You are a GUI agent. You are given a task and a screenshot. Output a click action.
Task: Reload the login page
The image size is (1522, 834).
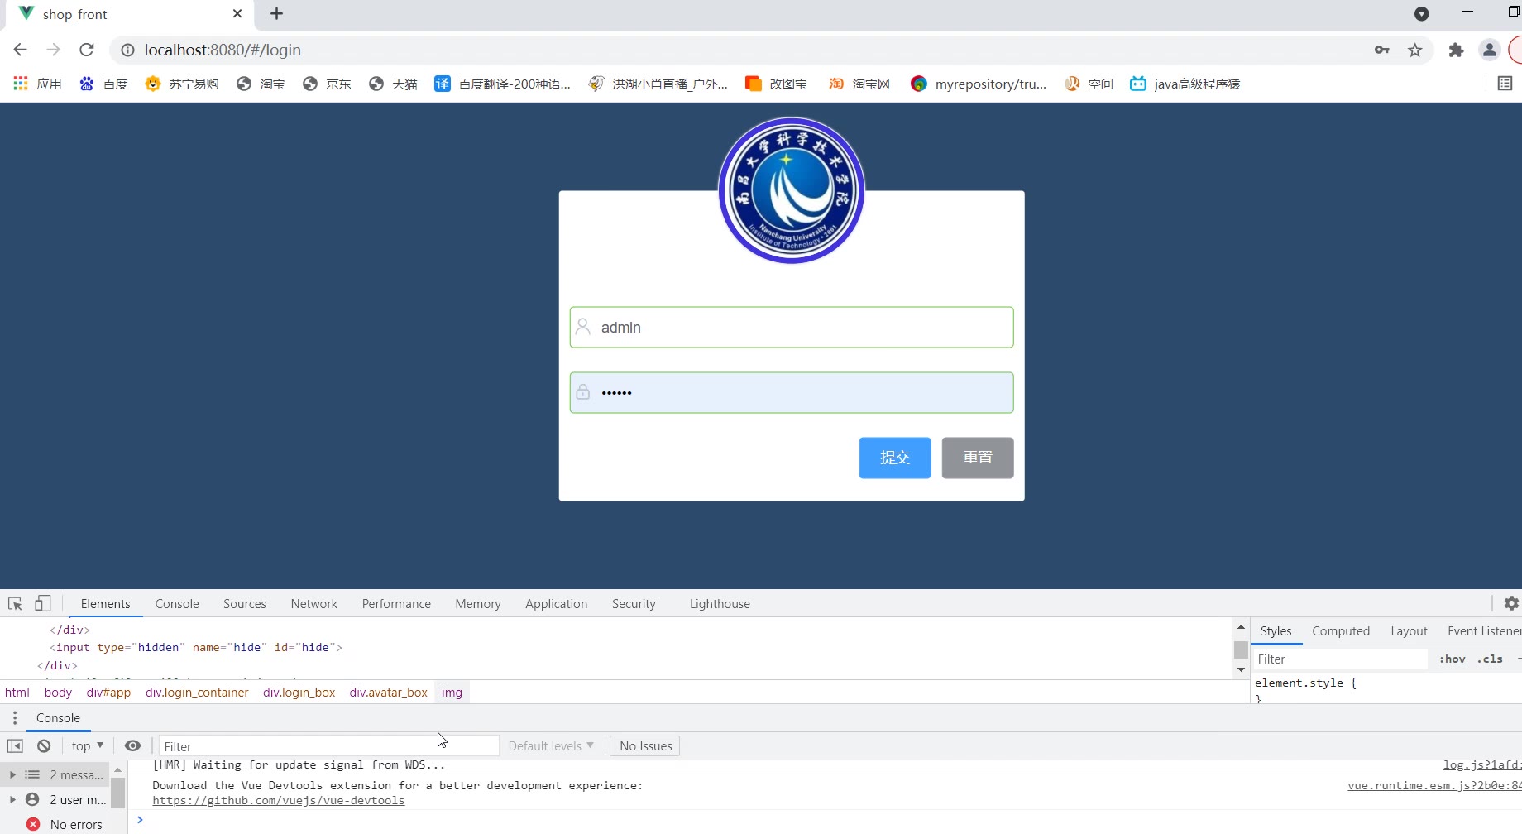[x=87, y=50]
